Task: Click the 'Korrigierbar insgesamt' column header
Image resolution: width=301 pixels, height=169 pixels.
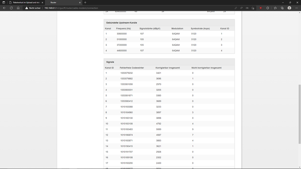Action: click(x=168, y=68)
